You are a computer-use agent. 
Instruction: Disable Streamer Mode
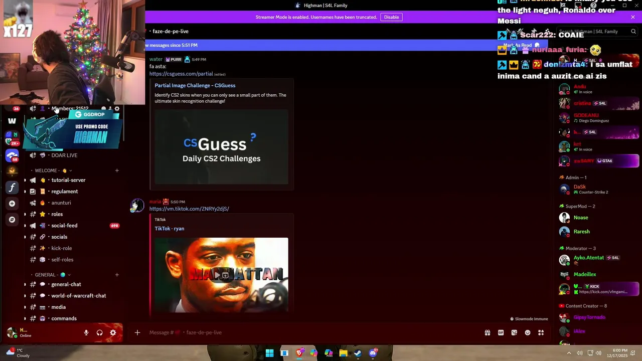click(391, 17)
